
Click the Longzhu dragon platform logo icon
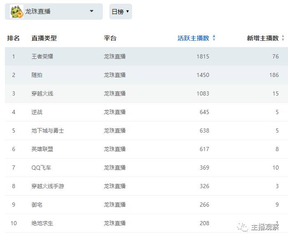pos(16,12)
